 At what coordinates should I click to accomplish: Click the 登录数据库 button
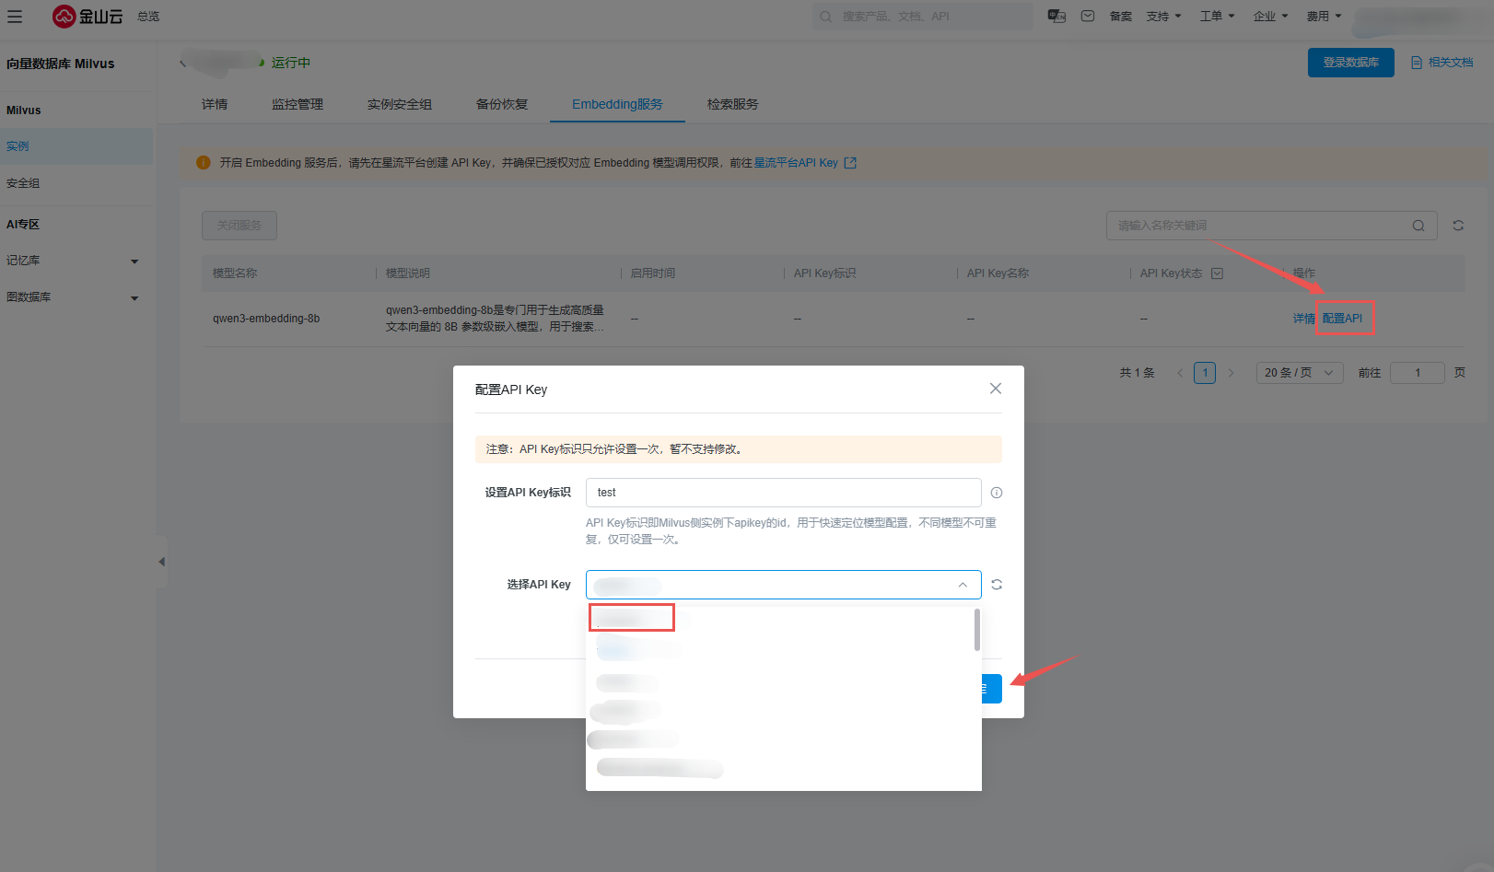[x=1350, y=63]
